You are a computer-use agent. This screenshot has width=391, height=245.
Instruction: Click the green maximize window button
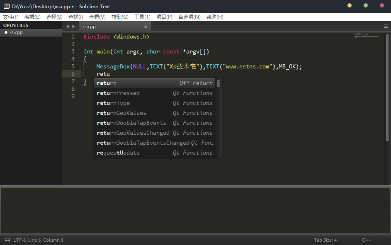point(366,5)
